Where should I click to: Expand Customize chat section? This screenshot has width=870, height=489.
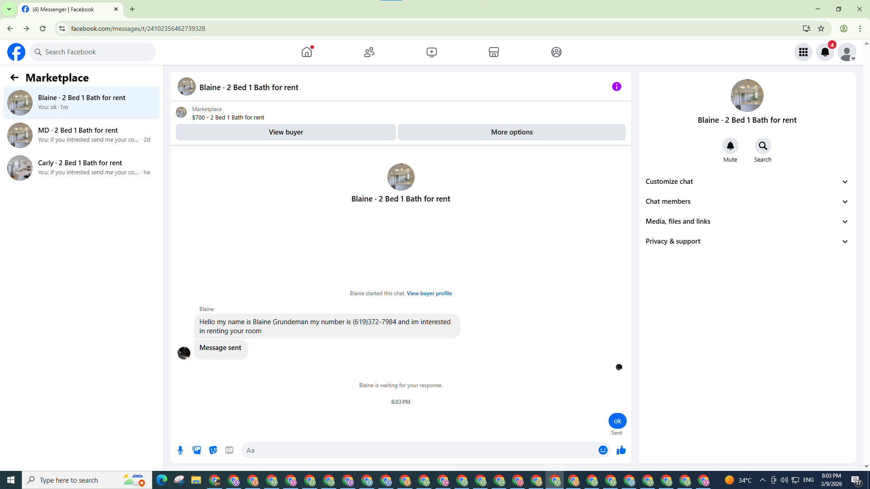tap(747, 182)
